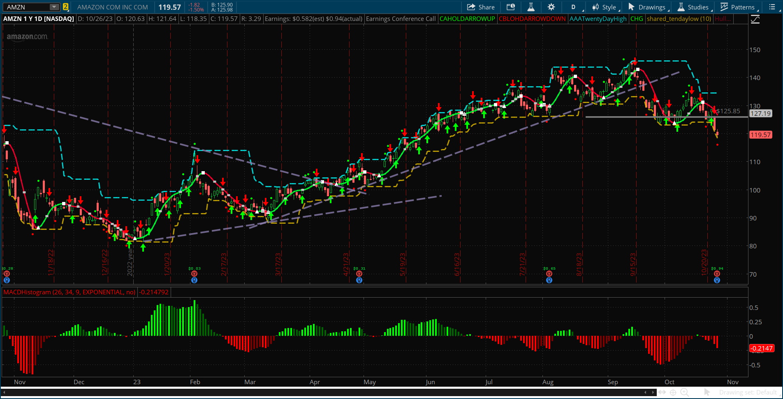Image resolution: width=783 pixels, height=399 pixels.
Task: Click the February earnings phone icon
Action: click(x=195, y=274)
